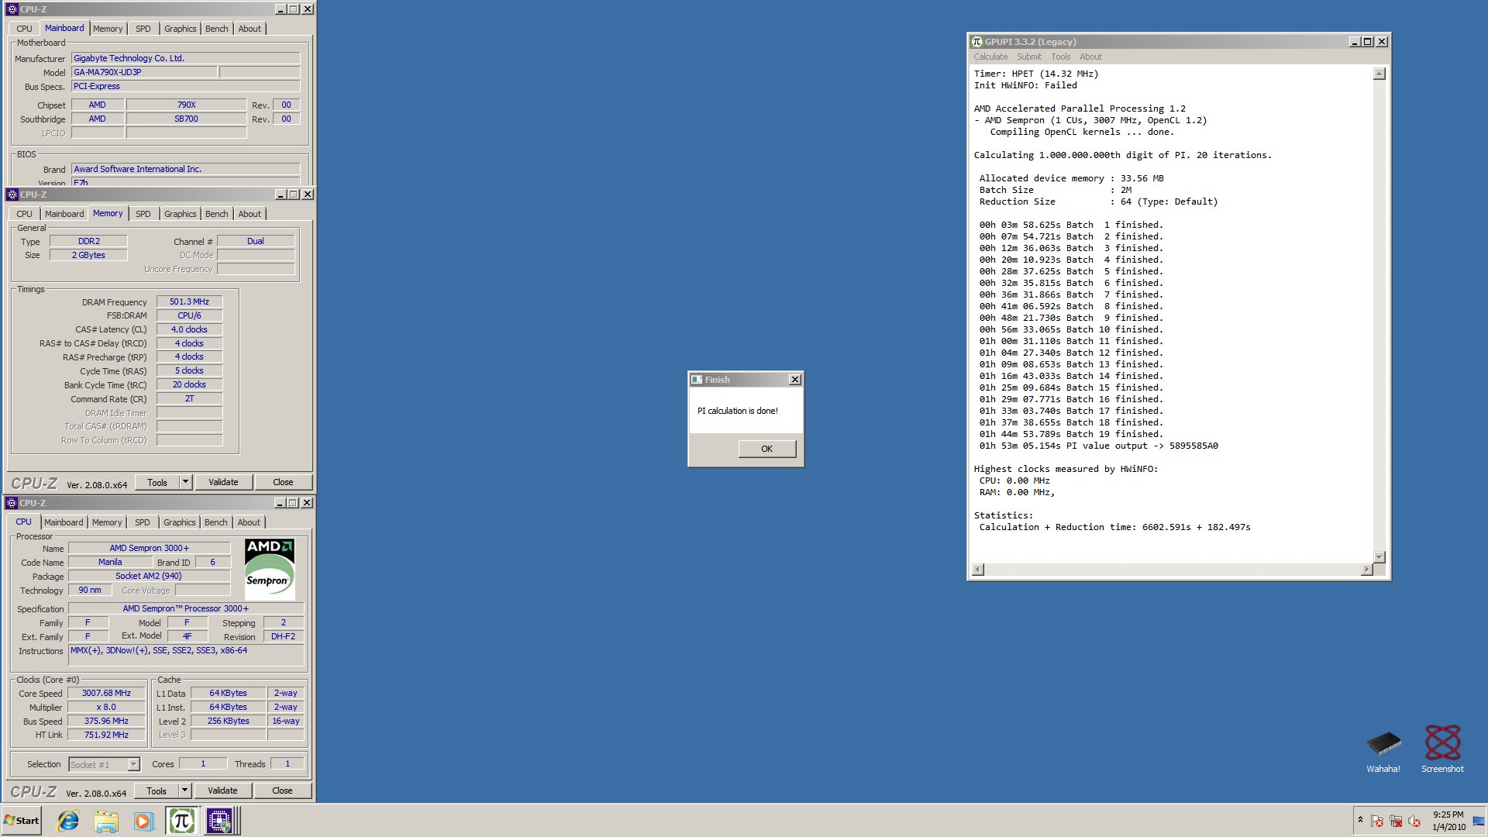
Task: Click the Bus Speed 375.96 MHz value
Action: (x=106, y=722)
